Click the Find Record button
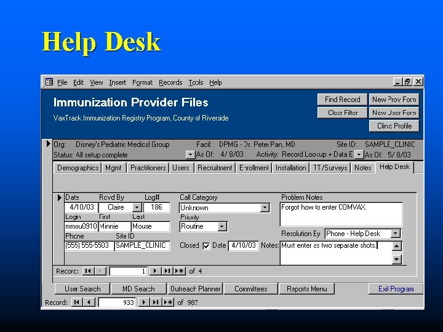Viewport: 443px width, 332px height. point(343,100)
